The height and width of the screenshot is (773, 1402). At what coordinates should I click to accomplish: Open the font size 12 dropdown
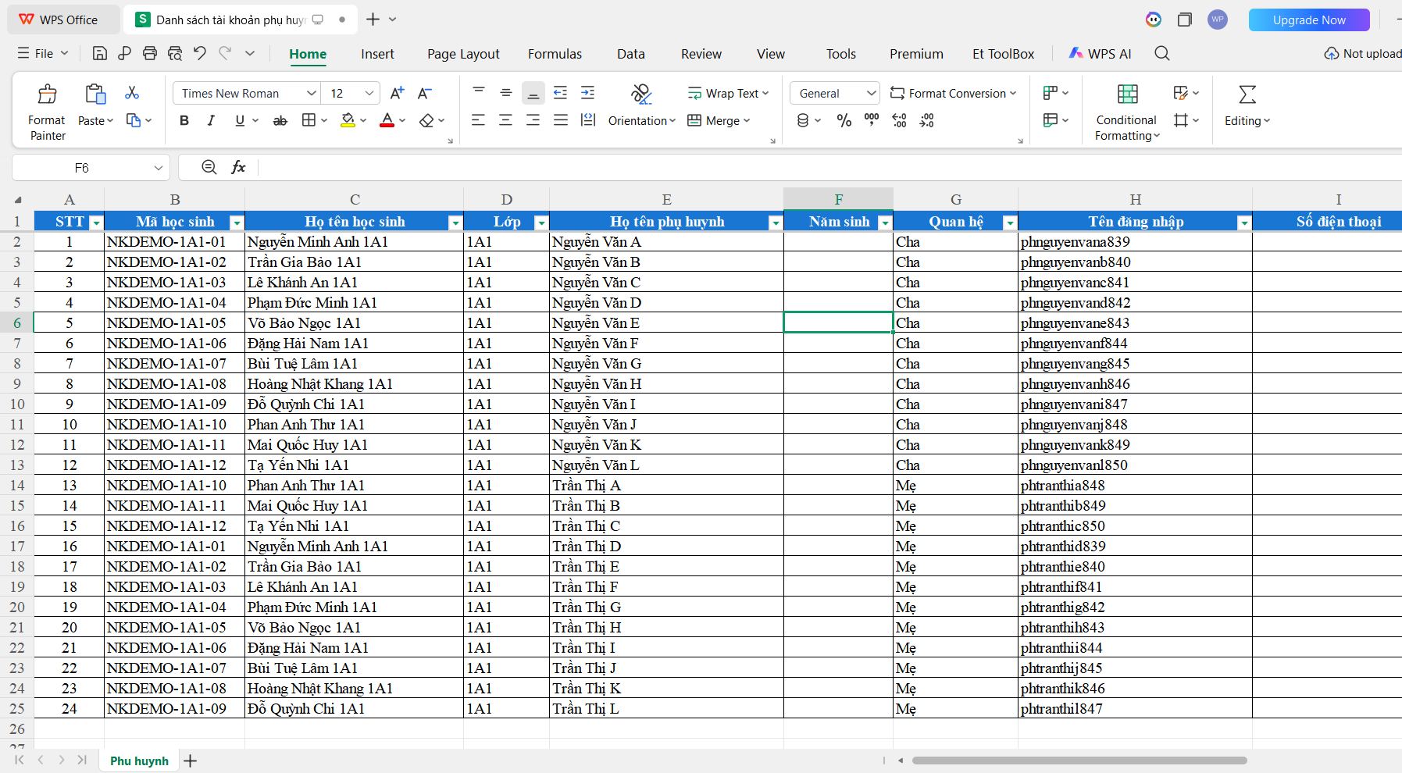(x=369, y=93)
